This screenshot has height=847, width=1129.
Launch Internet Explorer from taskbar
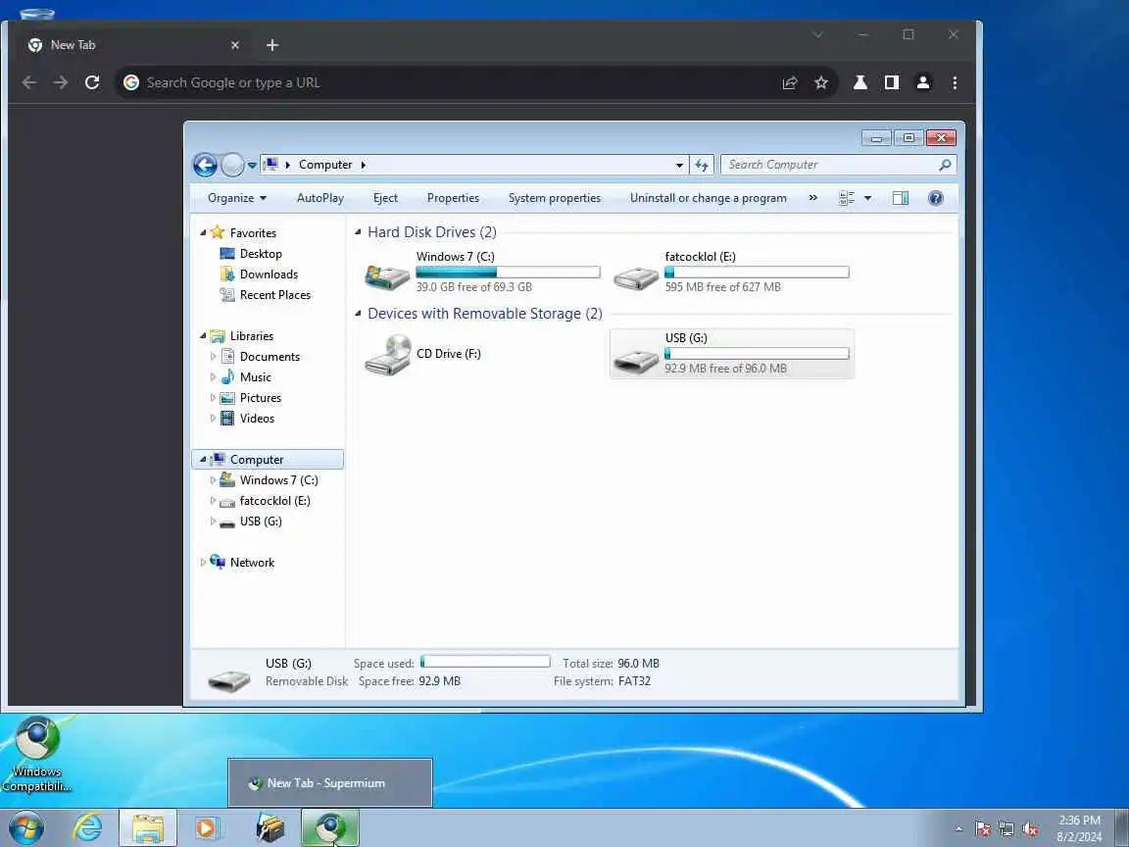click(88, 828)
